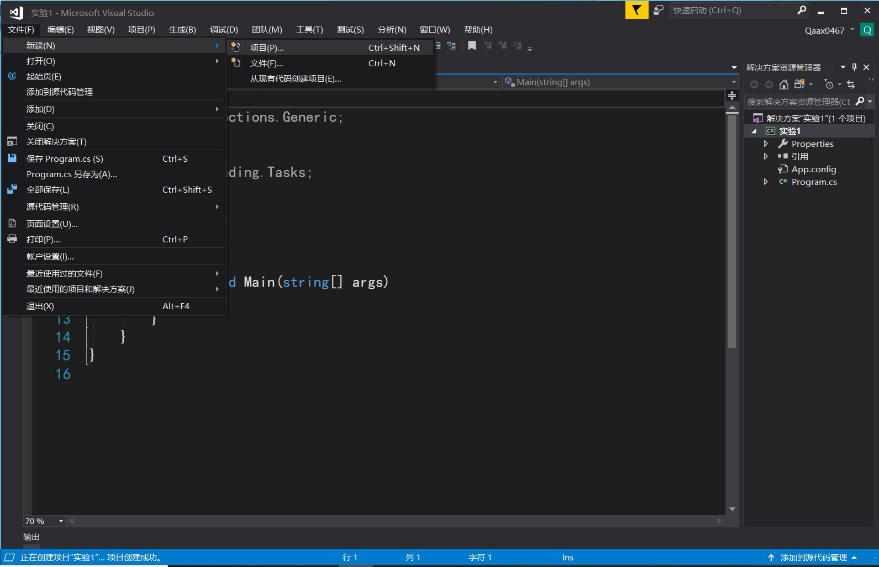Click 关闭解决方案(T) menu item
Screen dimensions: 879x567
[x=114, y=141]
